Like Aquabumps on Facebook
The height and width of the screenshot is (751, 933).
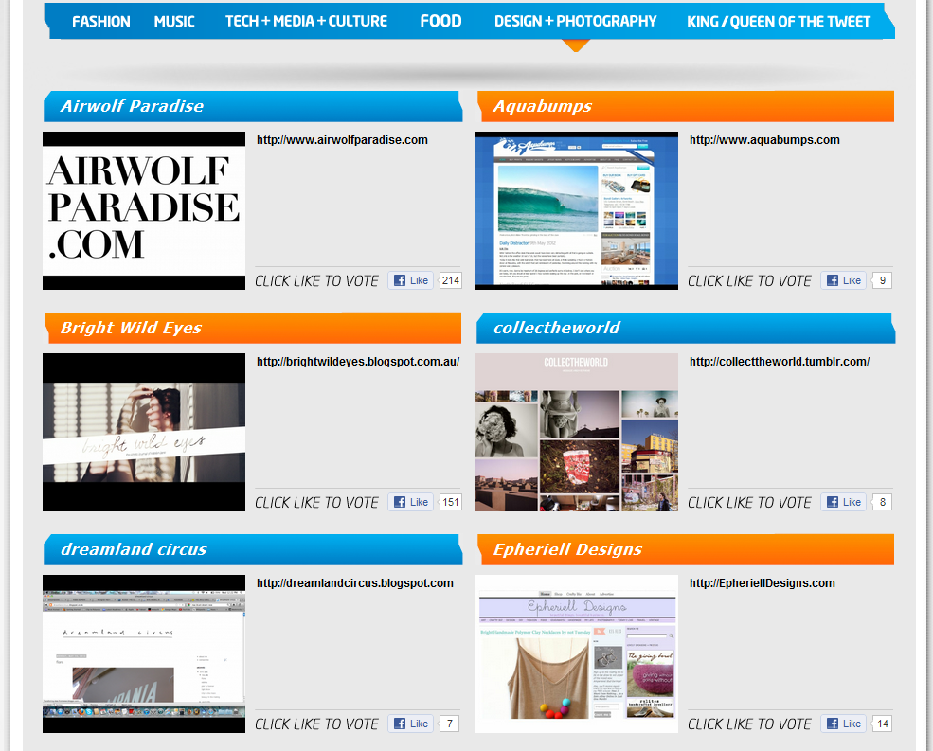click(x=843, y=280)
